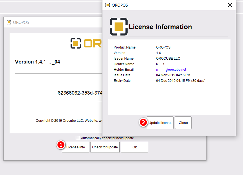Close the License Information dialog via Close button
The height and width of the screenshot is (175, 243).
tap(183, 123)
